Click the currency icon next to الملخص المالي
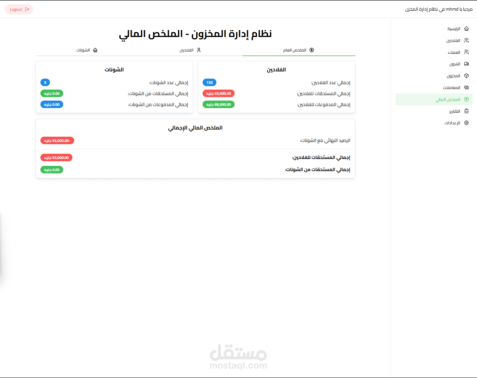Screen dimensions: 477x378 pos(467,99)
